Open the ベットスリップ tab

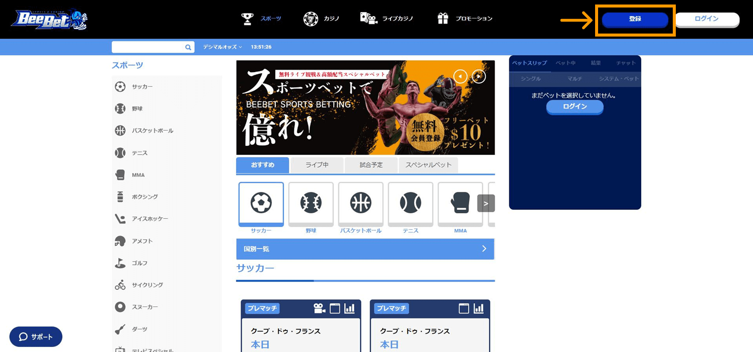tap(529, 63)
